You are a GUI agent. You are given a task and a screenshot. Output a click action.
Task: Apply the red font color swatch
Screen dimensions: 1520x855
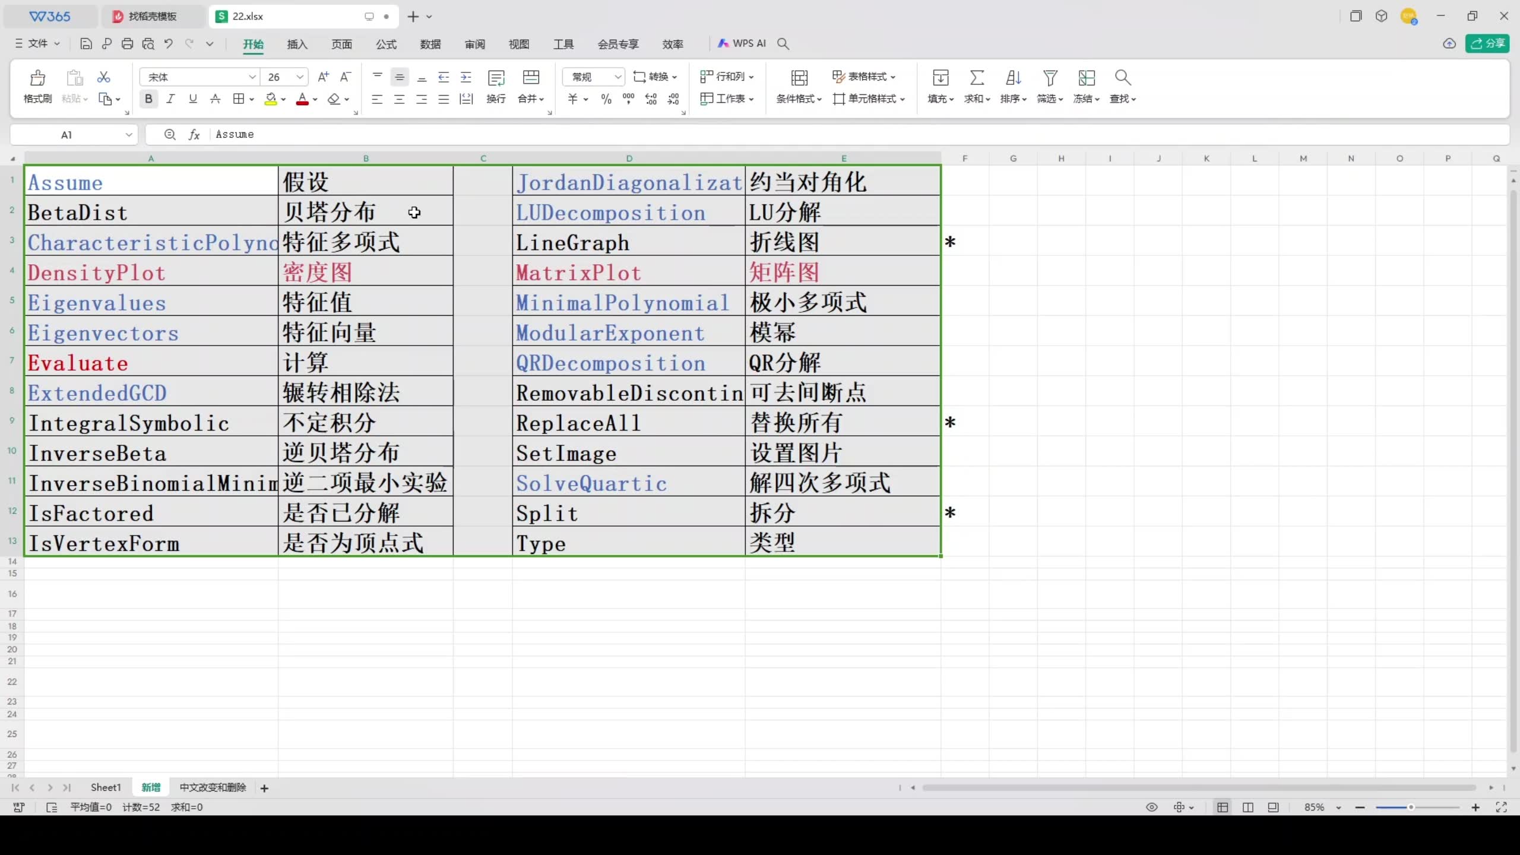tap(302, 99)
